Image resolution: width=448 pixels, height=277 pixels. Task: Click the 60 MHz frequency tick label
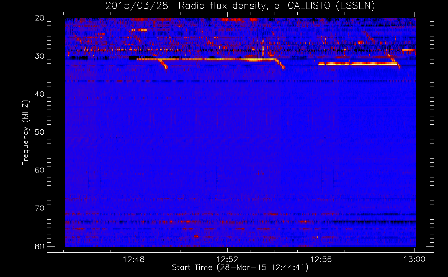40,170
